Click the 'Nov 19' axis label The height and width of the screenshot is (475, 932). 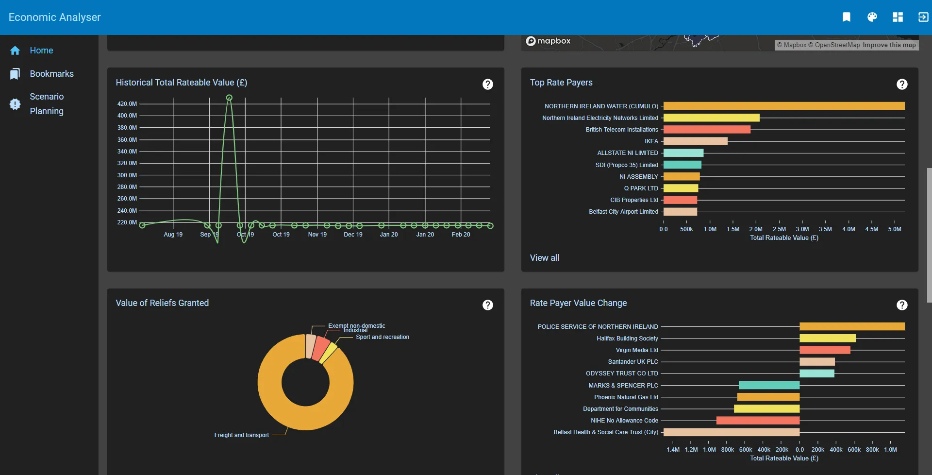317,235
